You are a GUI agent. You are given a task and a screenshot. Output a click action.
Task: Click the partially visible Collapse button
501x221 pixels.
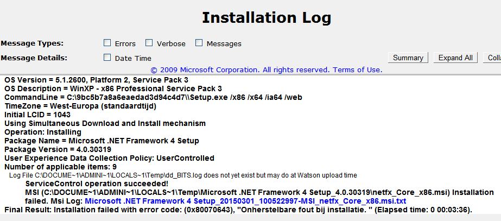coord(493,58)
